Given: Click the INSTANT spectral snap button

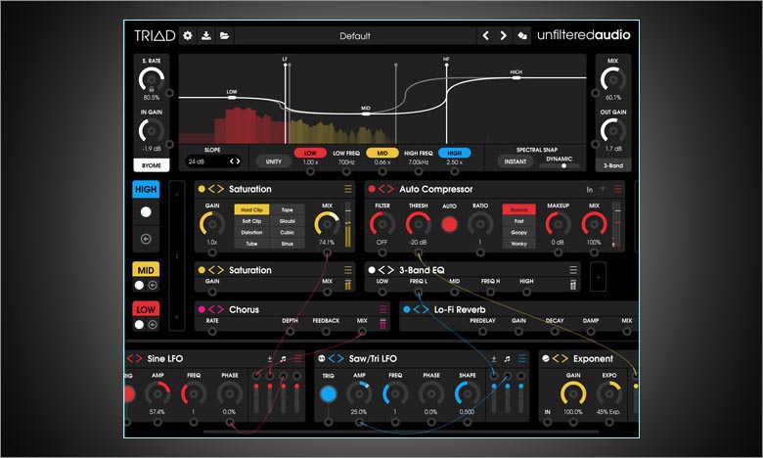Looking at the screenshot, I should click(x=516, y=161).
